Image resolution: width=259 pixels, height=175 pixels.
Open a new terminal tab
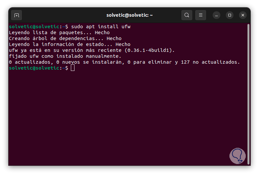click(x=16, y=15)
